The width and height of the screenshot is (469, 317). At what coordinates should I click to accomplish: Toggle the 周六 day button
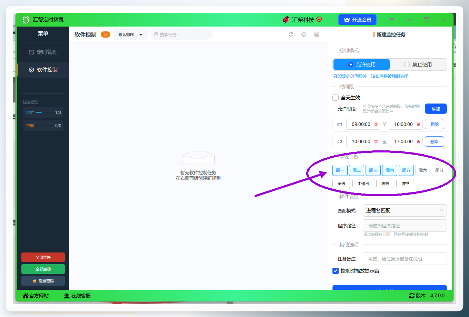tap(423, 170)
